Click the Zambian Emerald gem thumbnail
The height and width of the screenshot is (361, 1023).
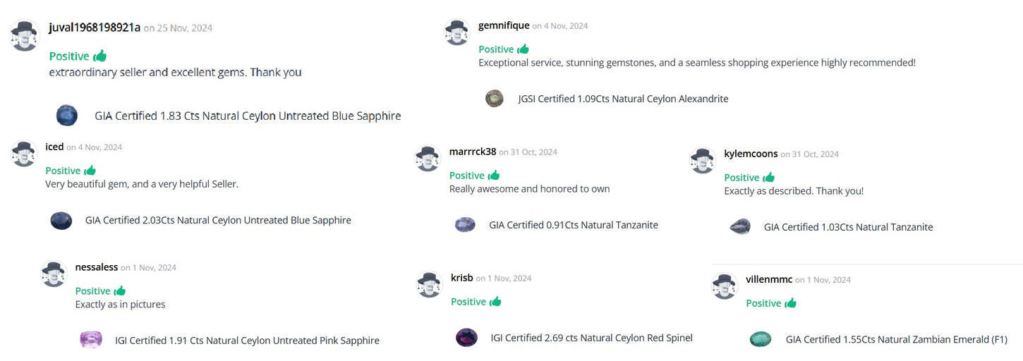pyautogui.click(x=761, y=339)
